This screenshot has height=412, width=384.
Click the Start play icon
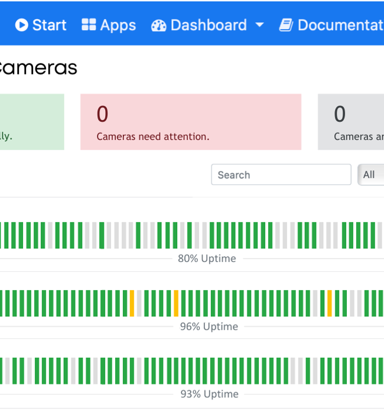21,25
